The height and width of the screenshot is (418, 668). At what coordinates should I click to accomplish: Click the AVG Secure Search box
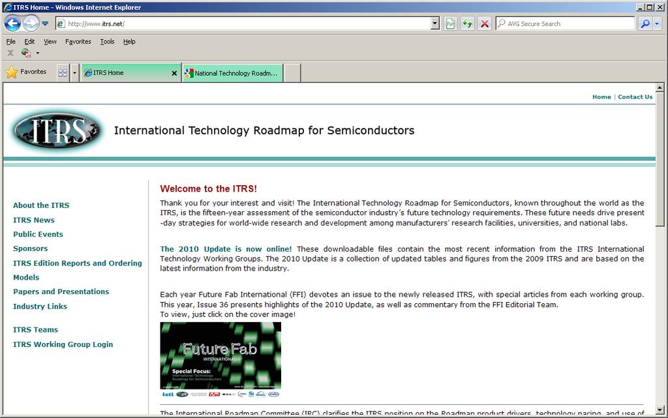566,24
